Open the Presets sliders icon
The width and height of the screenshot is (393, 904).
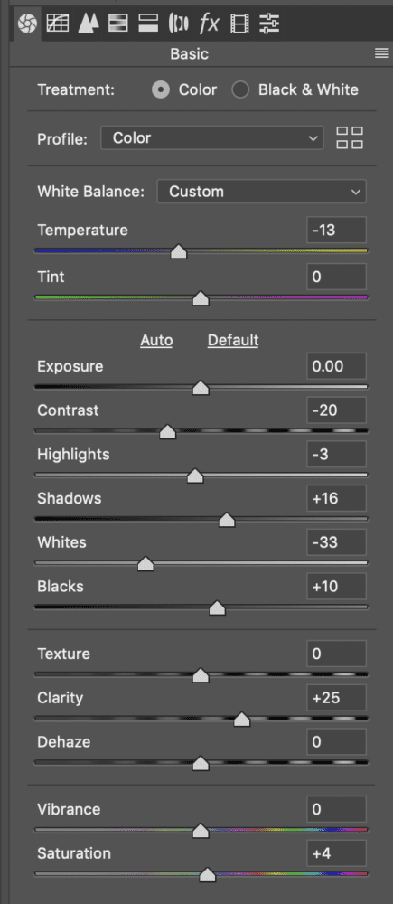coord(269,24)
